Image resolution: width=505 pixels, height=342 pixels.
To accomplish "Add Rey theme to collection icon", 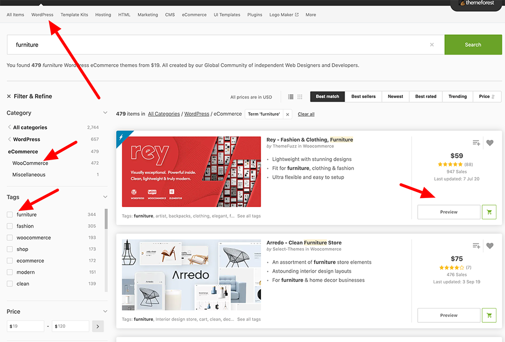I will click(x=476, y=142).
